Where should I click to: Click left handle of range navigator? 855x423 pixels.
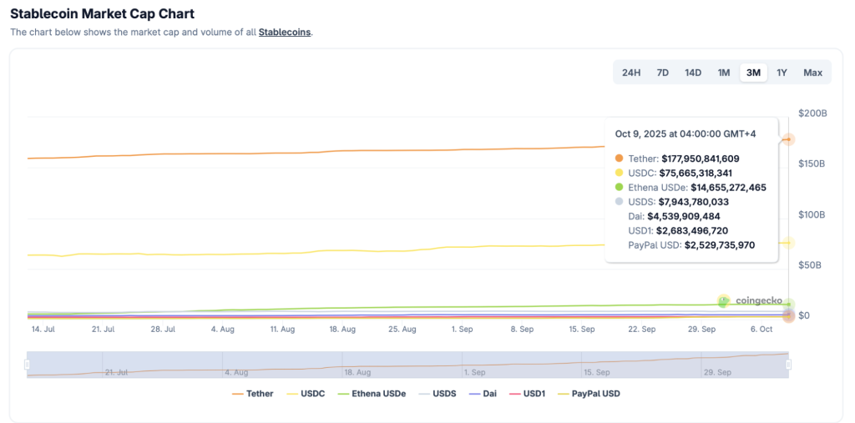[28, 365]
